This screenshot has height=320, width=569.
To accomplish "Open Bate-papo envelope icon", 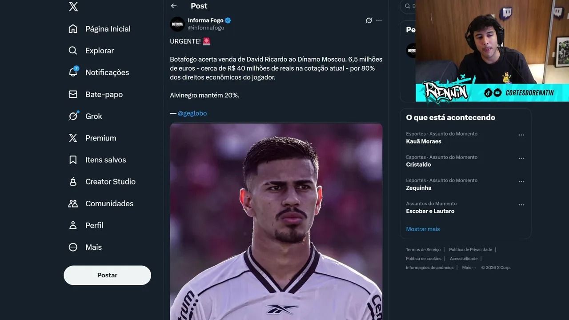I will click(x=73, y=94).
